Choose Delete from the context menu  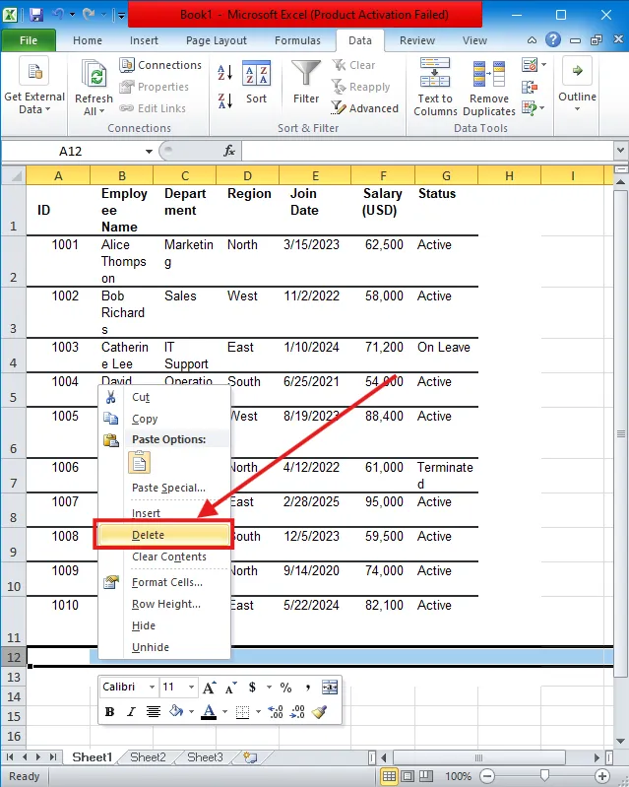click(162, 535)
